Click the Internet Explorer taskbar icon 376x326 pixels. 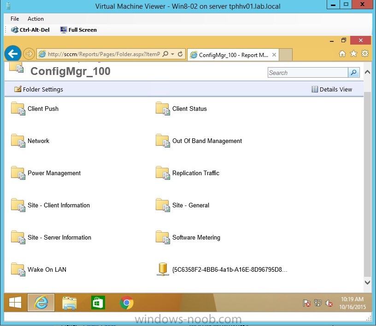point(41,303)
